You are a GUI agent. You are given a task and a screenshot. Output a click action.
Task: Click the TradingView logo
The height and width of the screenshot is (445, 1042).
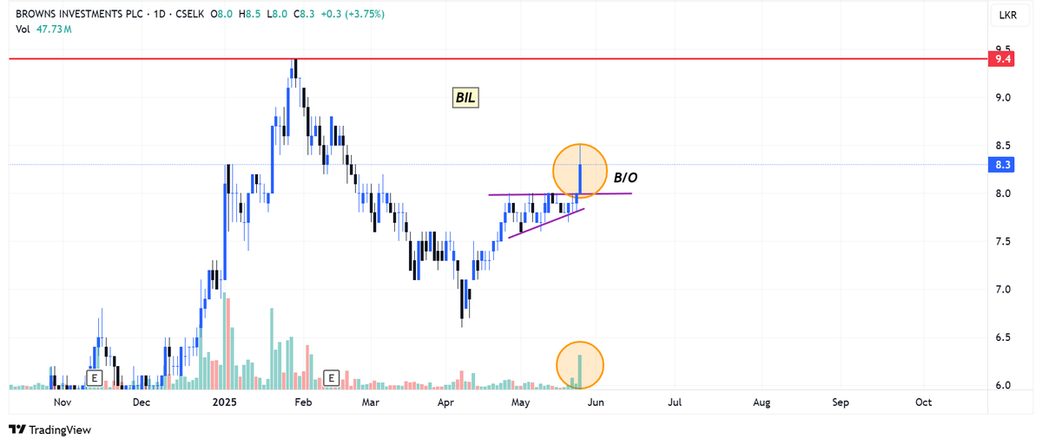click(49, 429)
